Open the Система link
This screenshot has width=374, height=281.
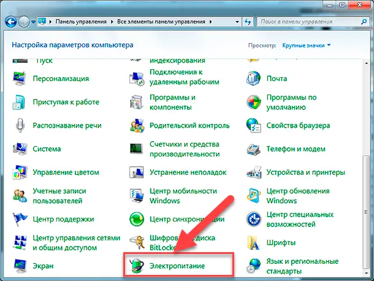click(x=47, y=148)
